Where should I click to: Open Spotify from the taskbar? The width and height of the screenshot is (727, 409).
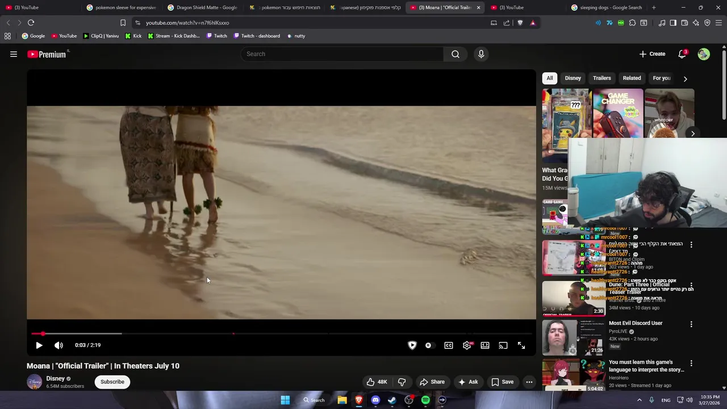coord(425,400)
